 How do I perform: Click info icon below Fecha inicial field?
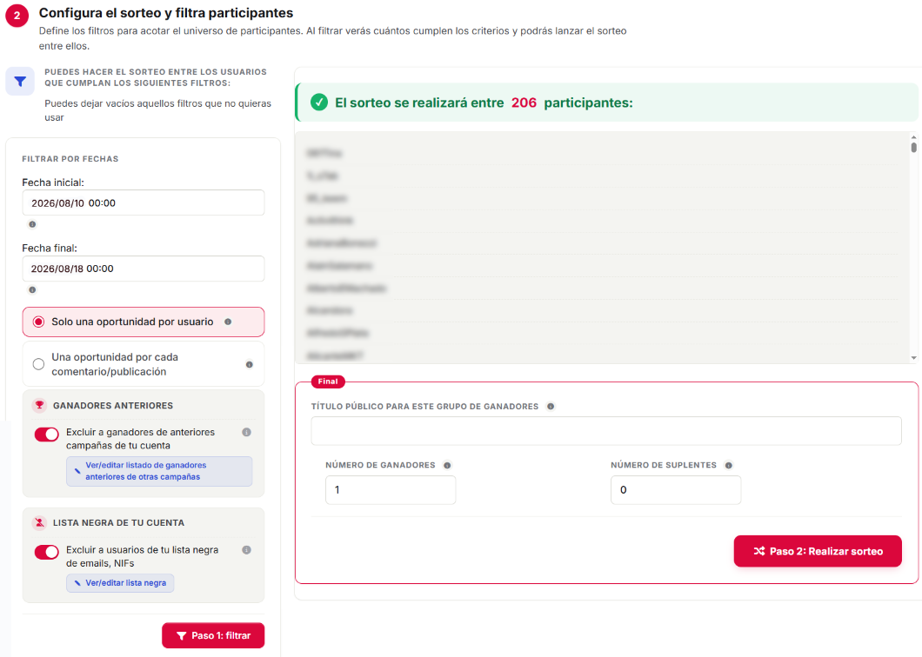(x=32, y=224)
